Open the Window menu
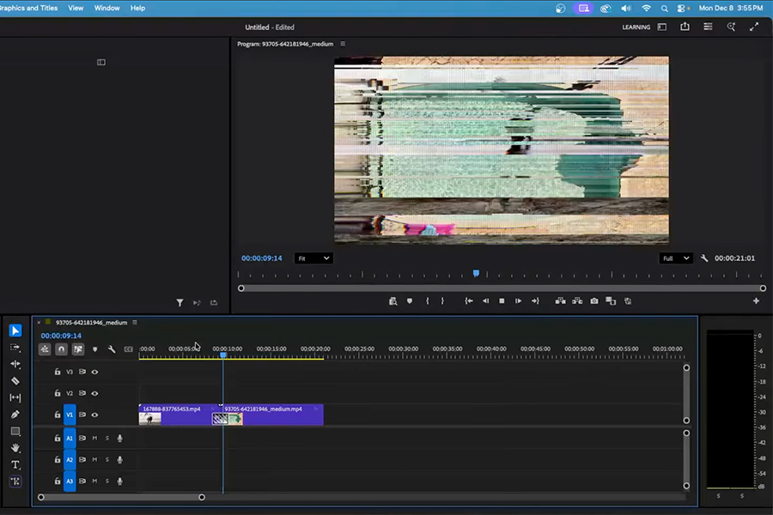Image resolution: width=773 pixels, height=515 pixels. coord(107,8)
